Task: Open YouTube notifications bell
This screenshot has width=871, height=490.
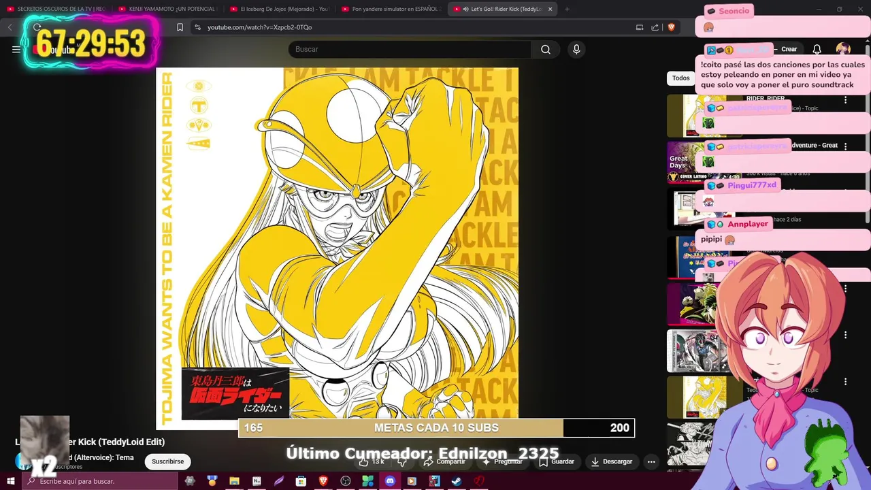Action: point(817,49)
